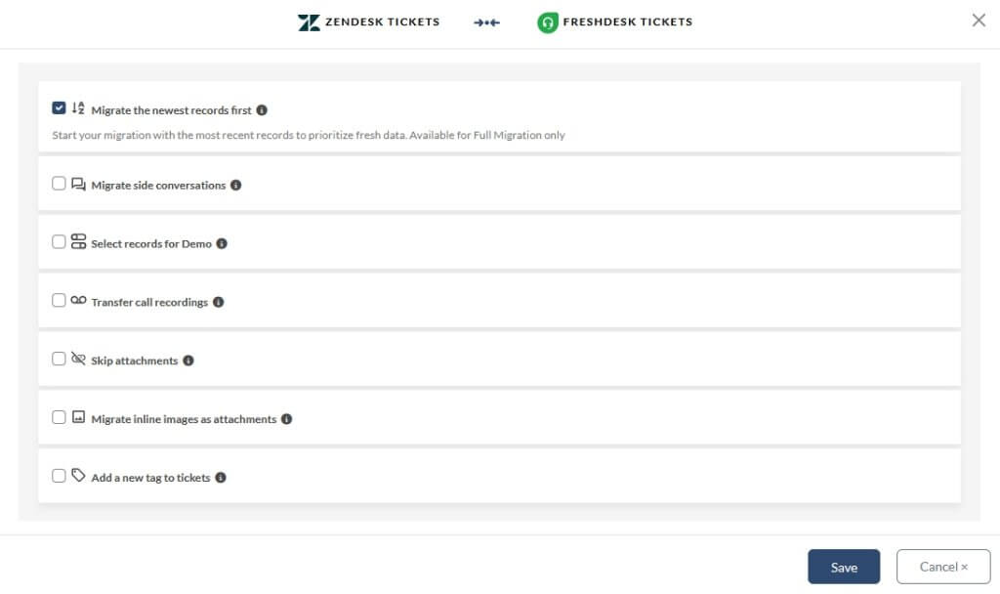Screen dimensions: 1000x594
Task: Click Migrate side conversations label
Action: (158, 185)
